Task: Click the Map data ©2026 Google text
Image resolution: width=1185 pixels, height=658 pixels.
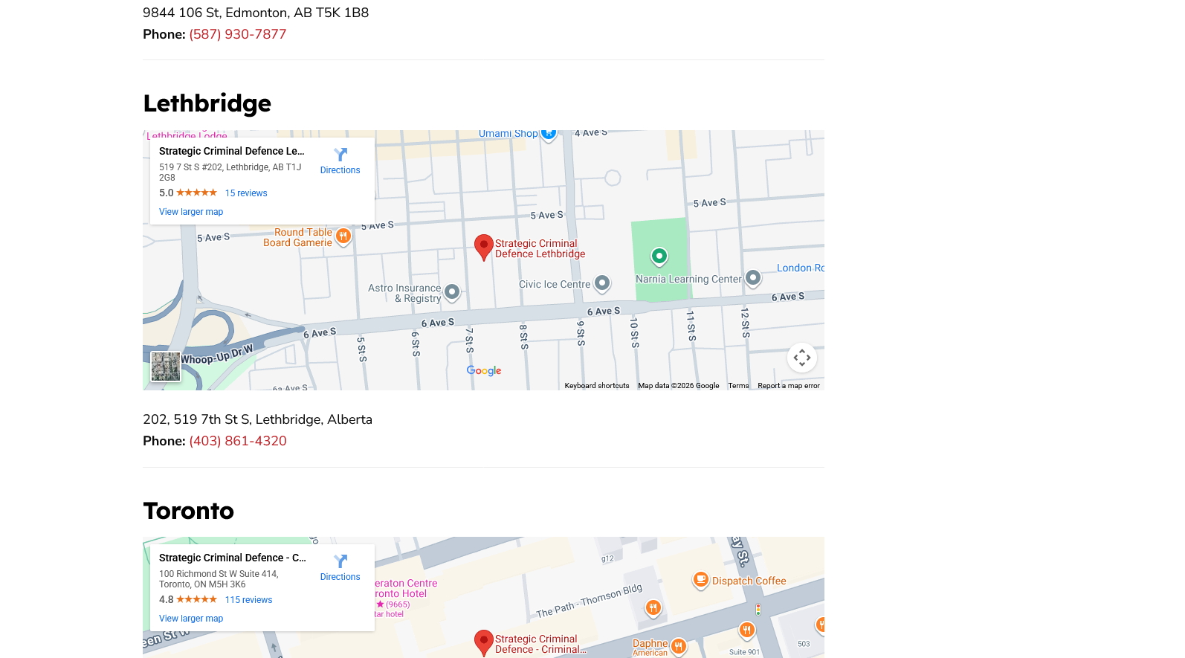Action: pyautogui.click(x=679, y=386)
